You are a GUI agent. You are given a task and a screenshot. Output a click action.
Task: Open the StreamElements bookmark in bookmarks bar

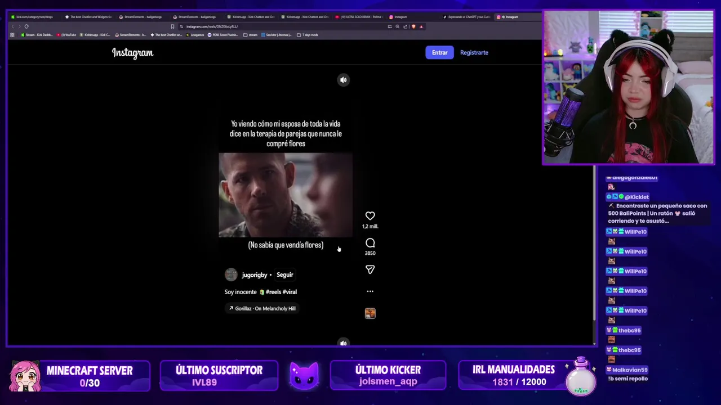click(131, 35)
